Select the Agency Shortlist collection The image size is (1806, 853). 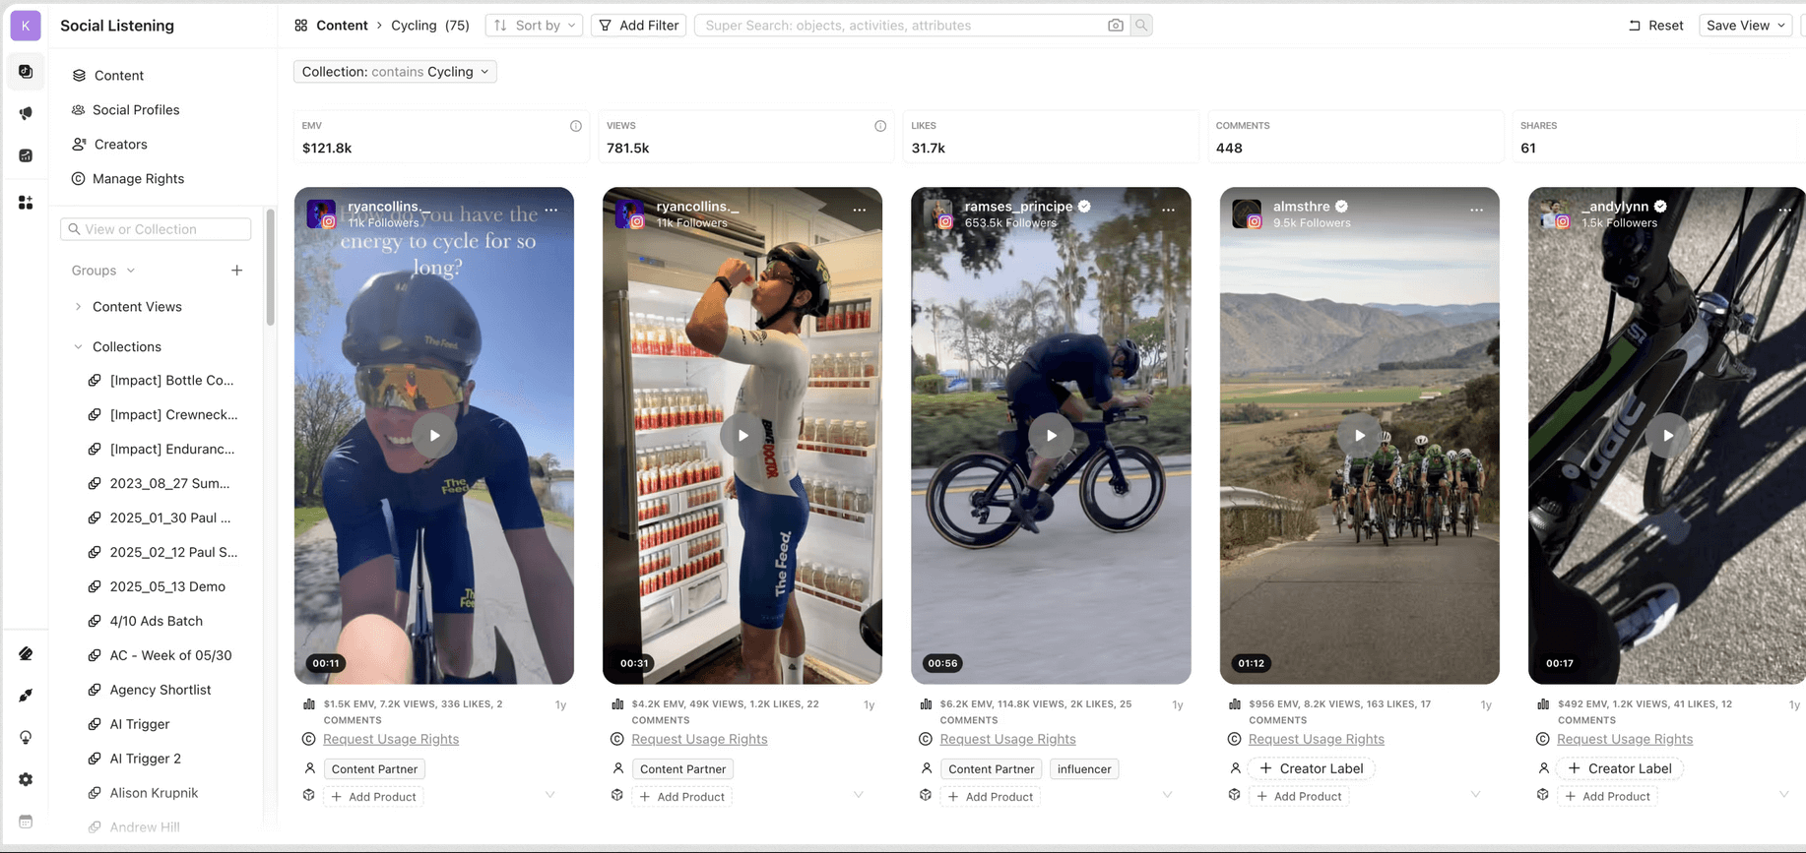coord(161,690)
